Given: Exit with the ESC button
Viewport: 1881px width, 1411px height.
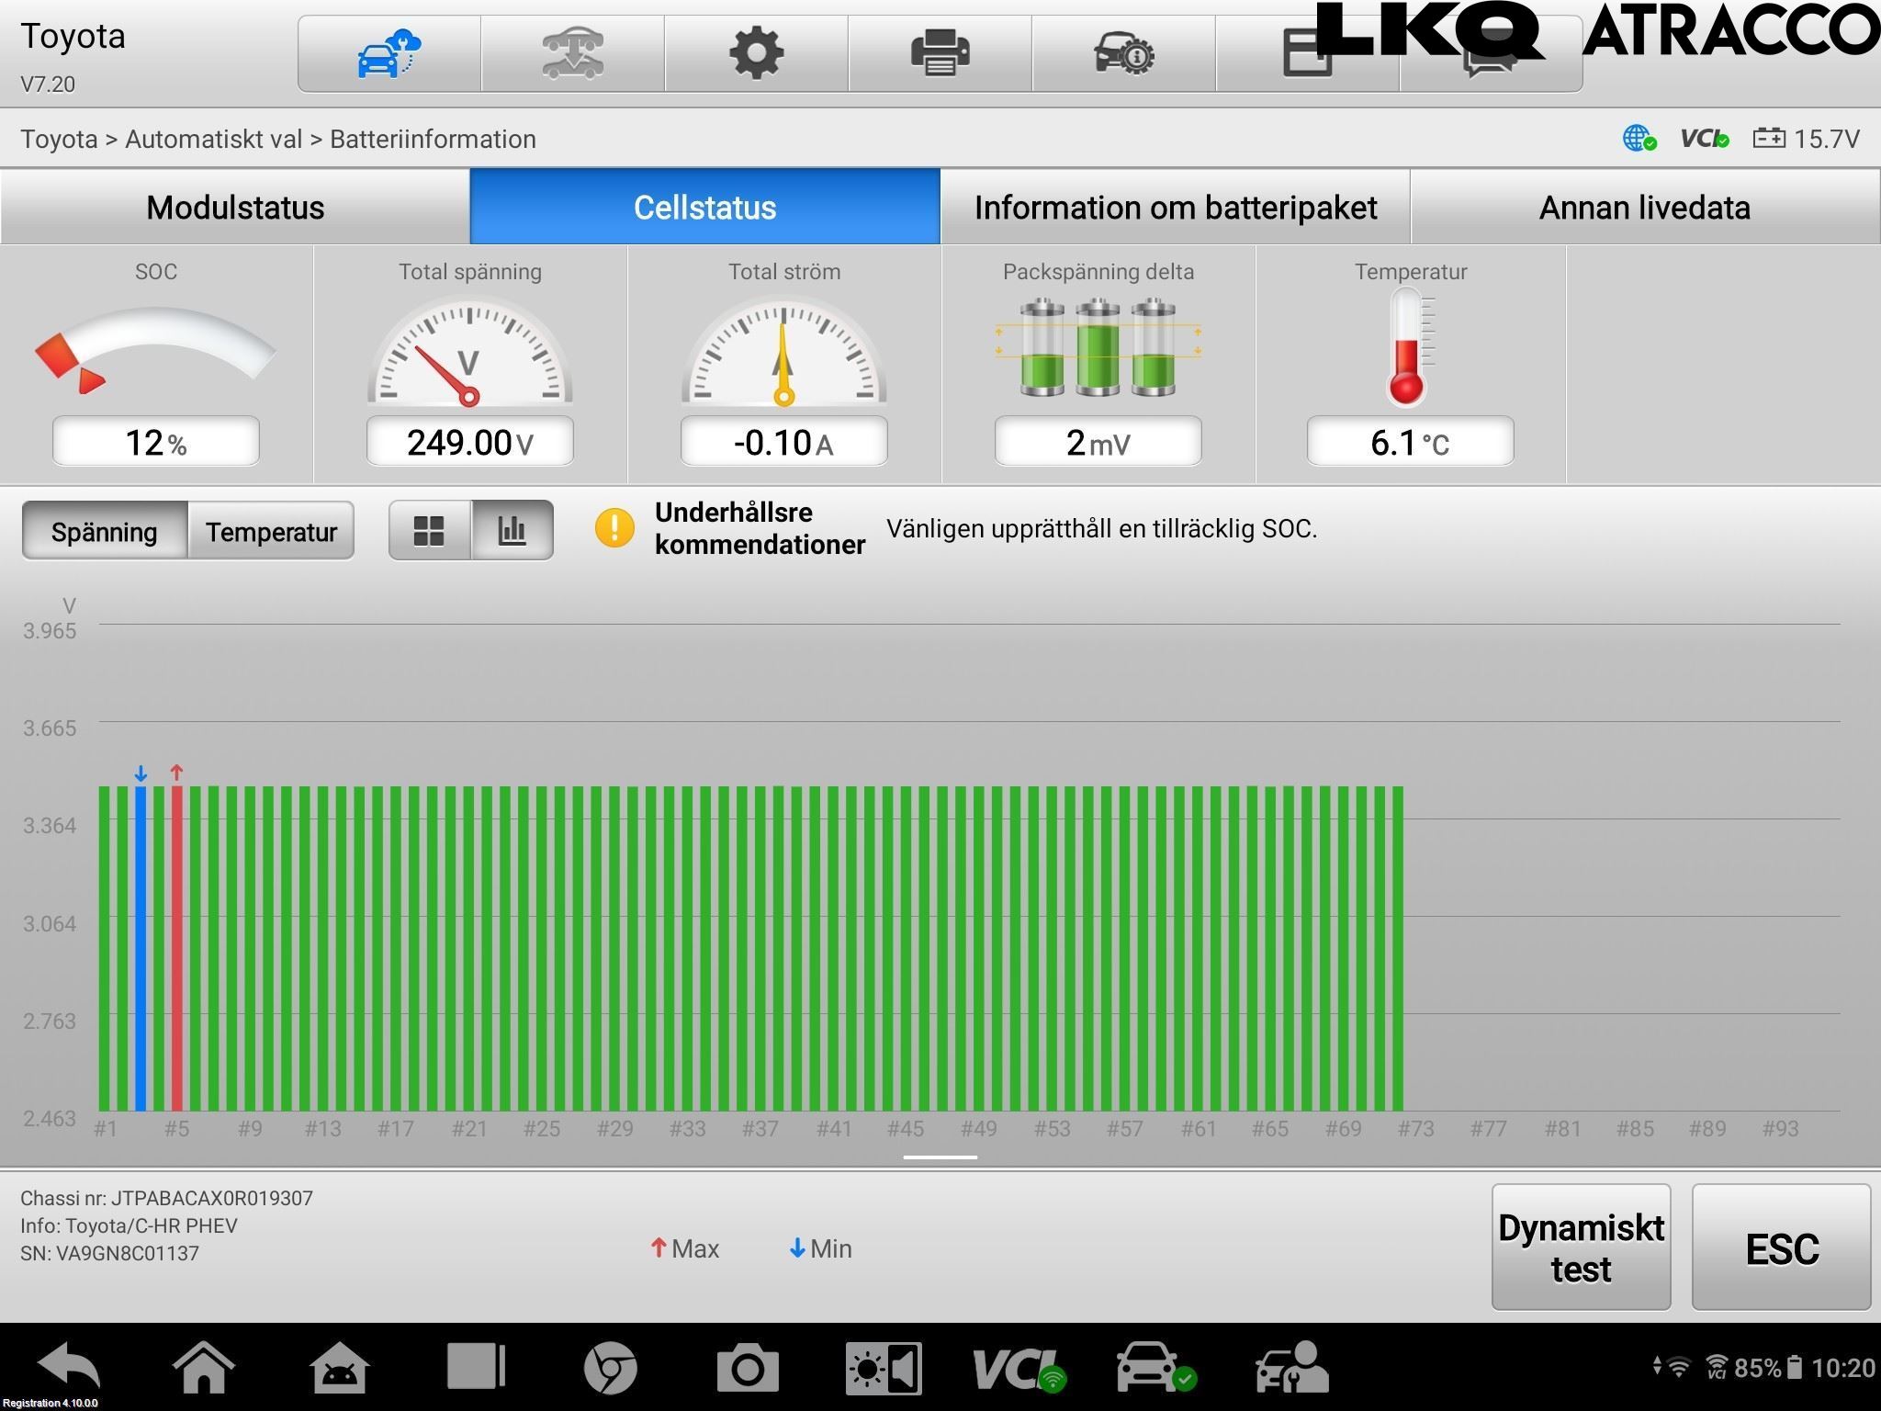Looking at the screenshot, I should coord(1781,1247).
